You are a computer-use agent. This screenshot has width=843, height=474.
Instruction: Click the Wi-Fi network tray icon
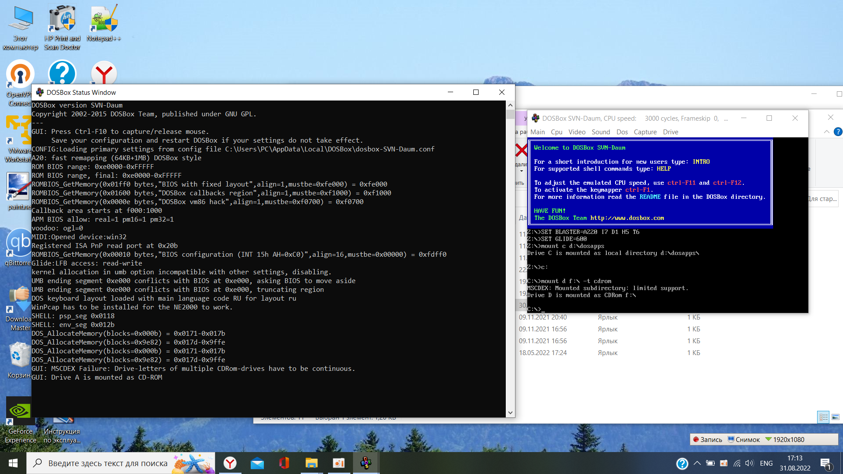(x=737, y=463)
